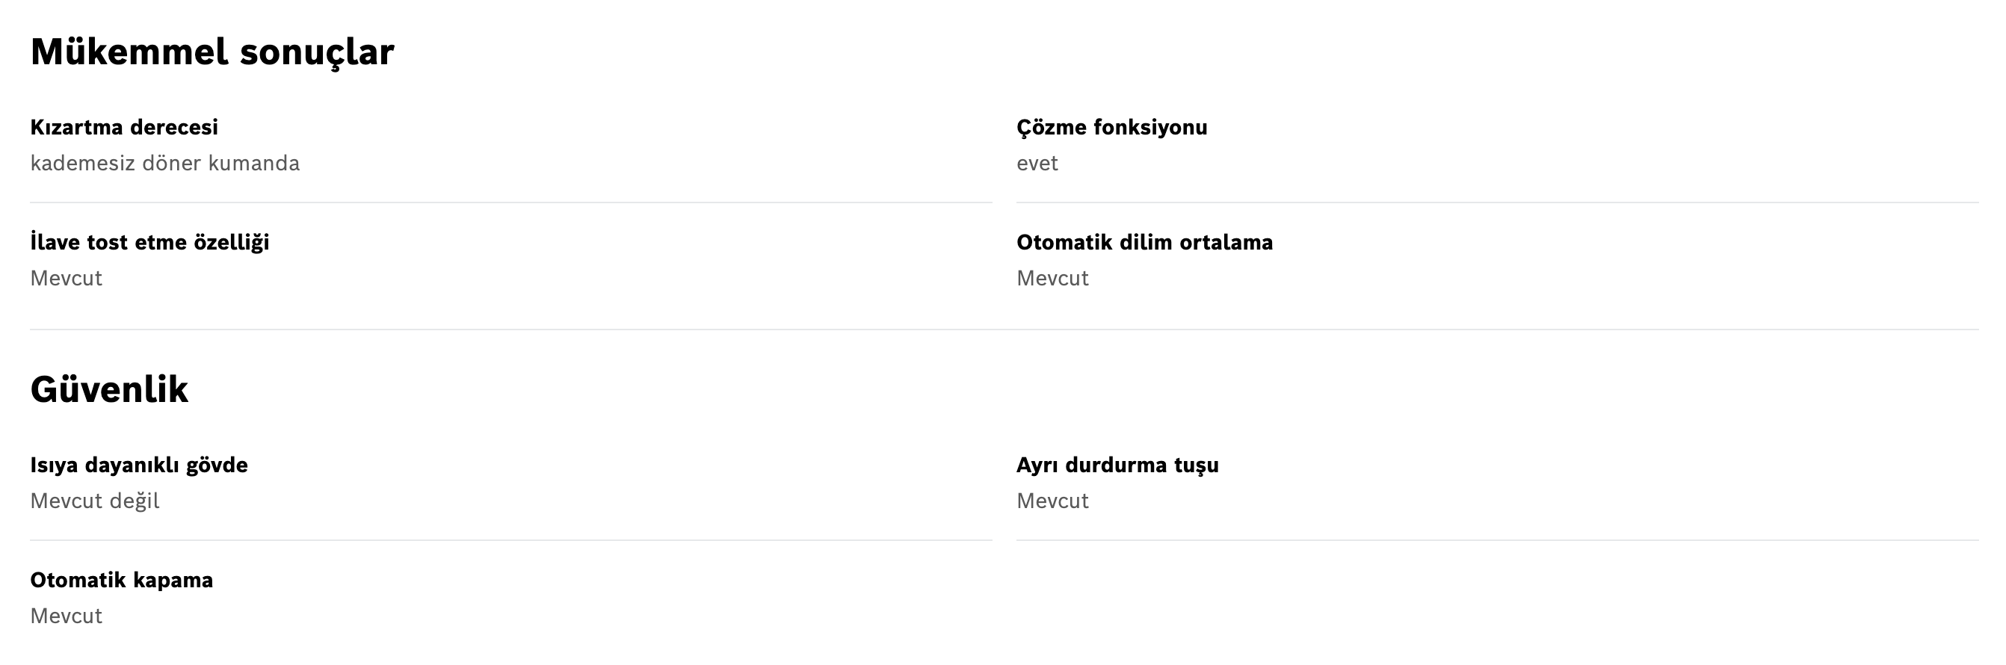
Task: Select the "İlave tost etme özelliği" label
Action: click(149, 242)
